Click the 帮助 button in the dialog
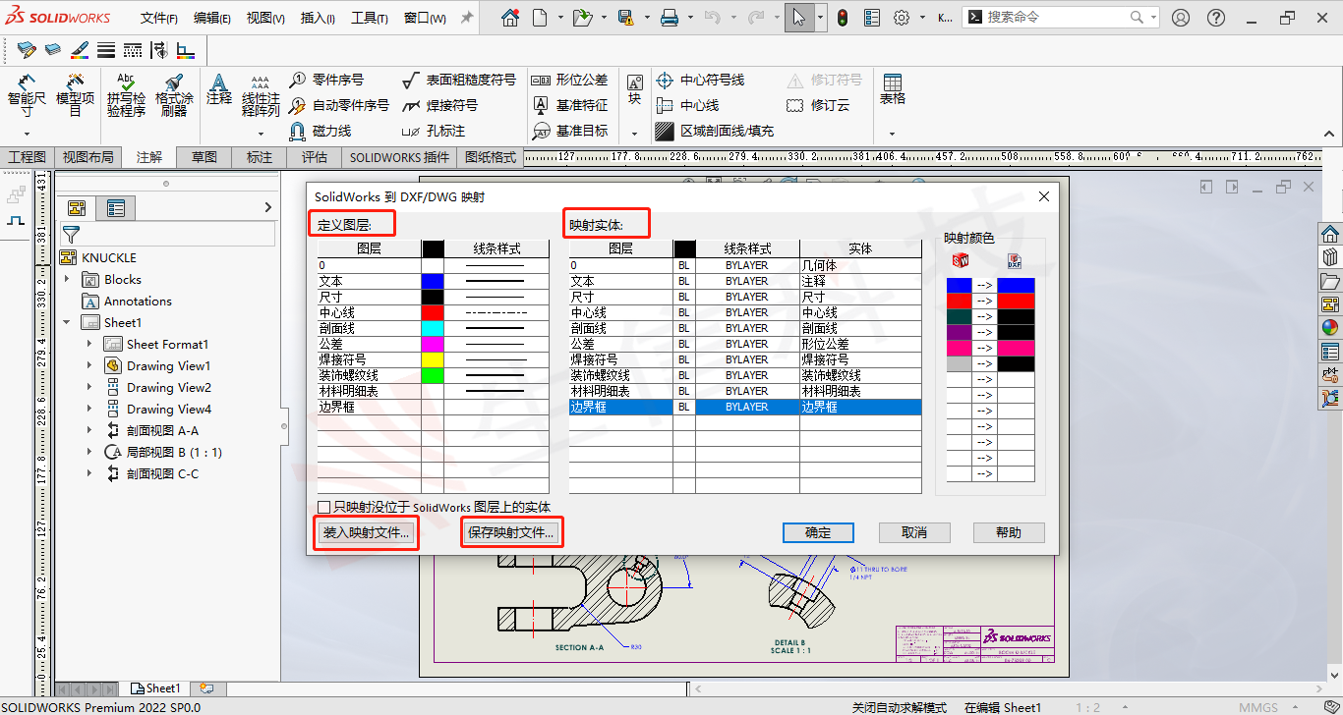Image resolution: width=1343 pixels, height=715 pixels. 1009,532
